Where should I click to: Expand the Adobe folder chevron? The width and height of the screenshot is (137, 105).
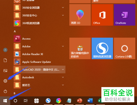[63, 46]
